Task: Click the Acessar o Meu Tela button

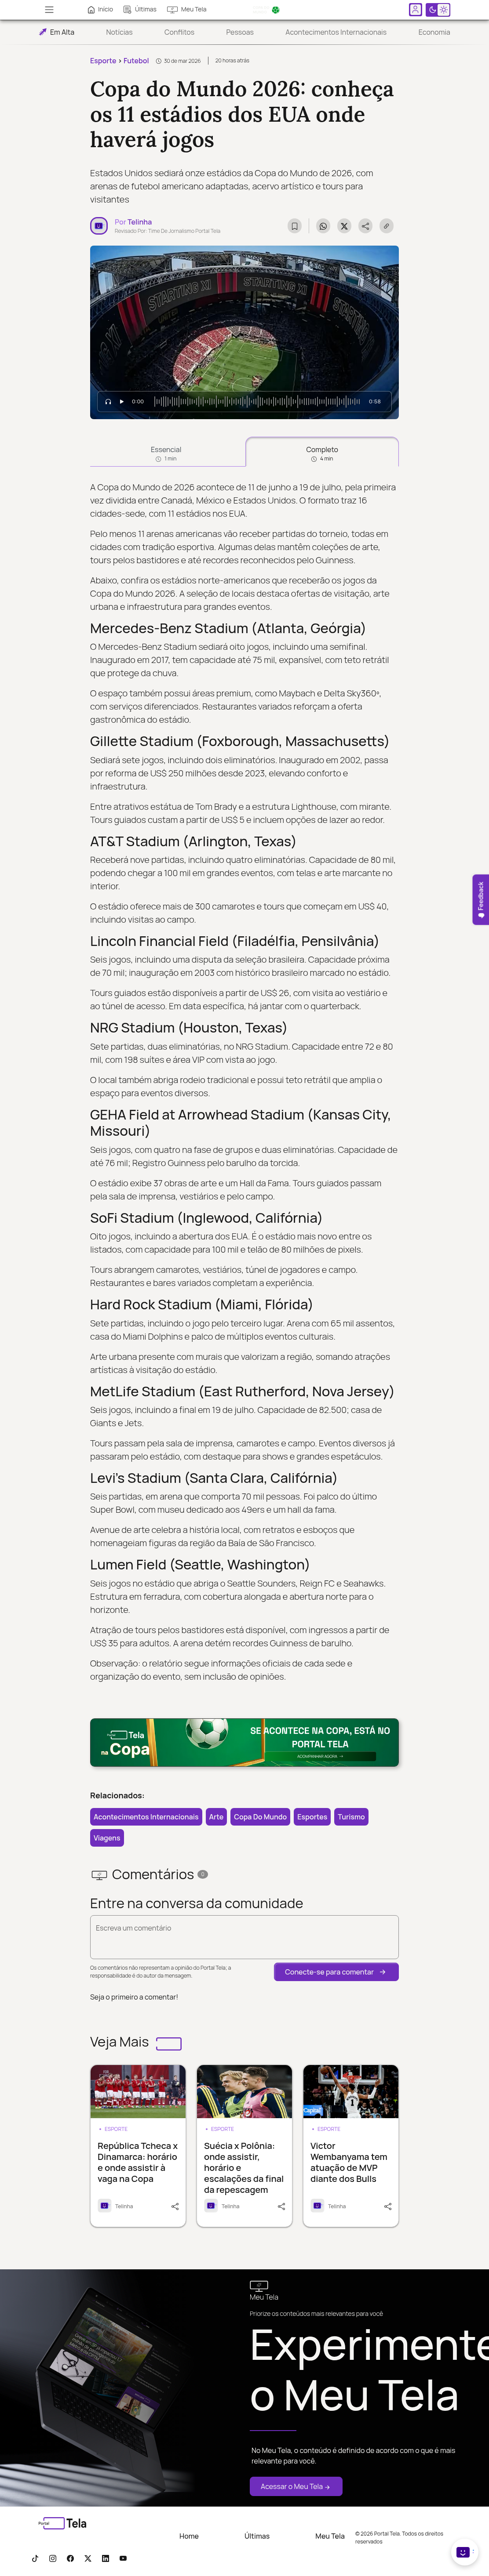Action: click(x=296, y=2486)
